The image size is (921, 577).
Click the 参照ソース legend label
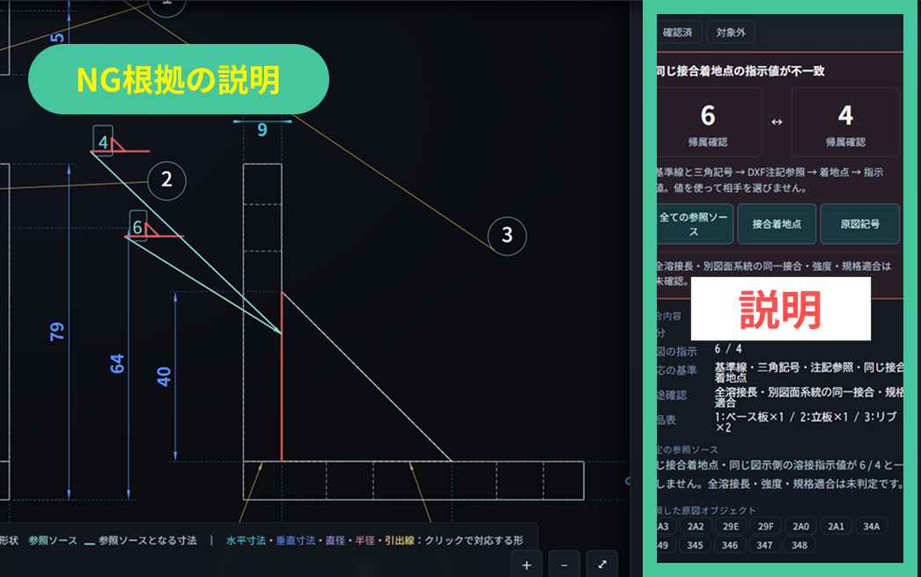pos(53,540)
